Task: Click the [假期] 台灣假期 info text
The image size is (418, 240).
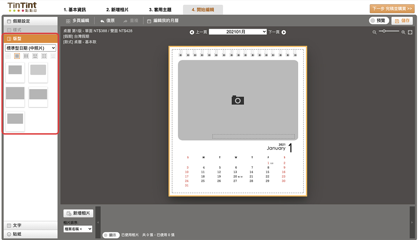Action: coord(76,36)
